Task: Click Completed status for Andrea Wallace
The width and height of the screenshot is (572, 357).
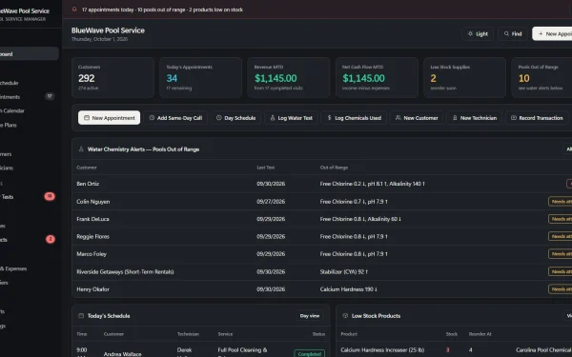Action: point(309,354)
